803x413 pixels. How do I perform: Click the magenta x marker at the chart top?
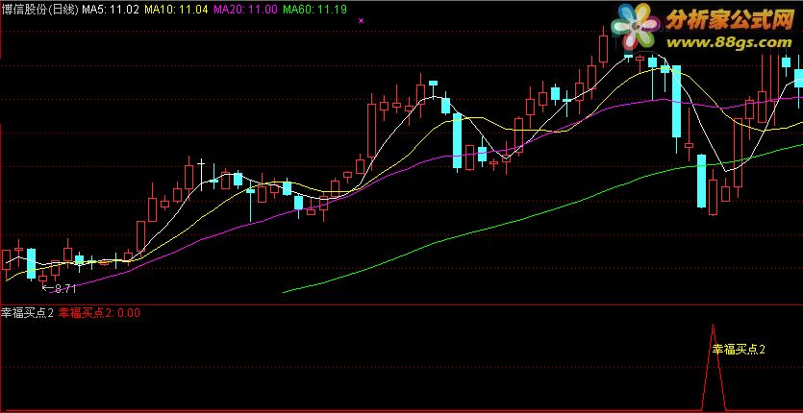362,20
